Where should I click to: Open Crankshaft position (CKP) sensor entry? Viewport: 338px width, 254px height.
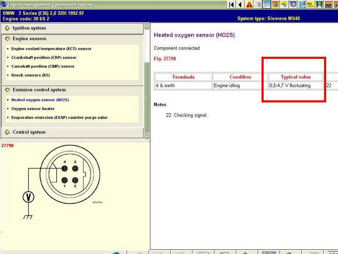44,58
